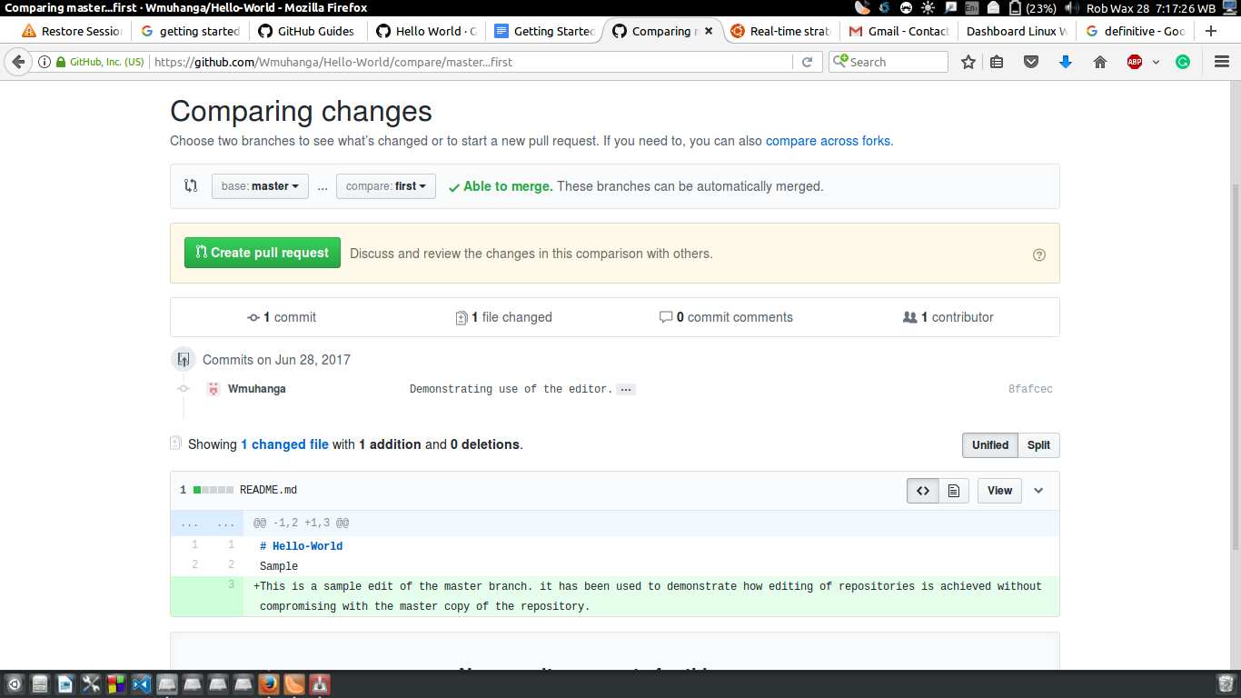1241x698 pixels.
Task: Enable Split diff view
Action: [1038, 445]
